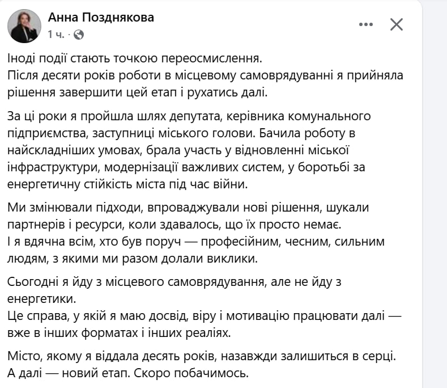Close the post with the X button
This screenshot has width=447, height=388.
(397, 24)
